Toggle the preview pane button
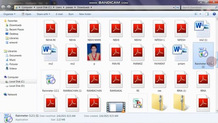218x123 pixels. click(207, 14)
